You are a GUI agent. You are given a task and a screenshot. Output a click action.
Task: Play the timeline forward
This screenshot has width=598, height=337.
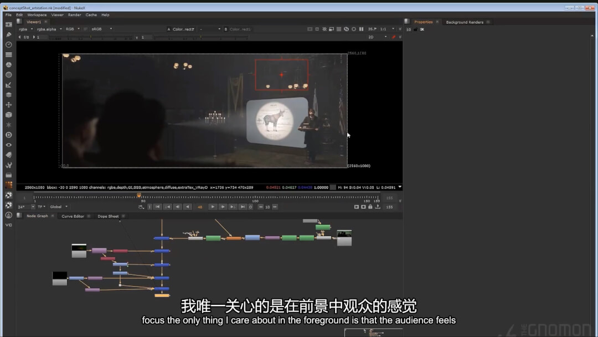[213, 207]
